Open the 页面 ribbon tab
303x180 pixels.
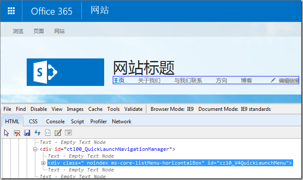pyautogui.click(x=39, y=31)
